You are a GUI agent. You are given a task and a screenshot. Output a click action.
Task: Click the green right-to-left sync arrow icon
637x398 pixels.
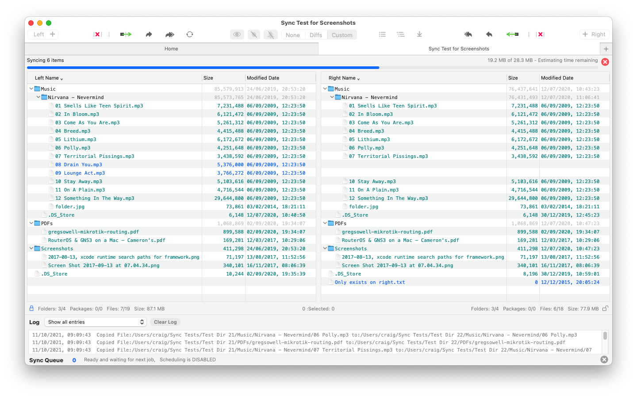[512, 34]
